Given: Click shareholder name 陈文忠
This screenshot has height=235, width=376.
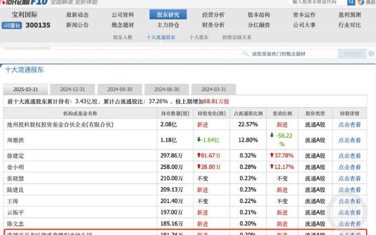Looking at the screenshot, I should pyautogui.click(x=16, y=224).
